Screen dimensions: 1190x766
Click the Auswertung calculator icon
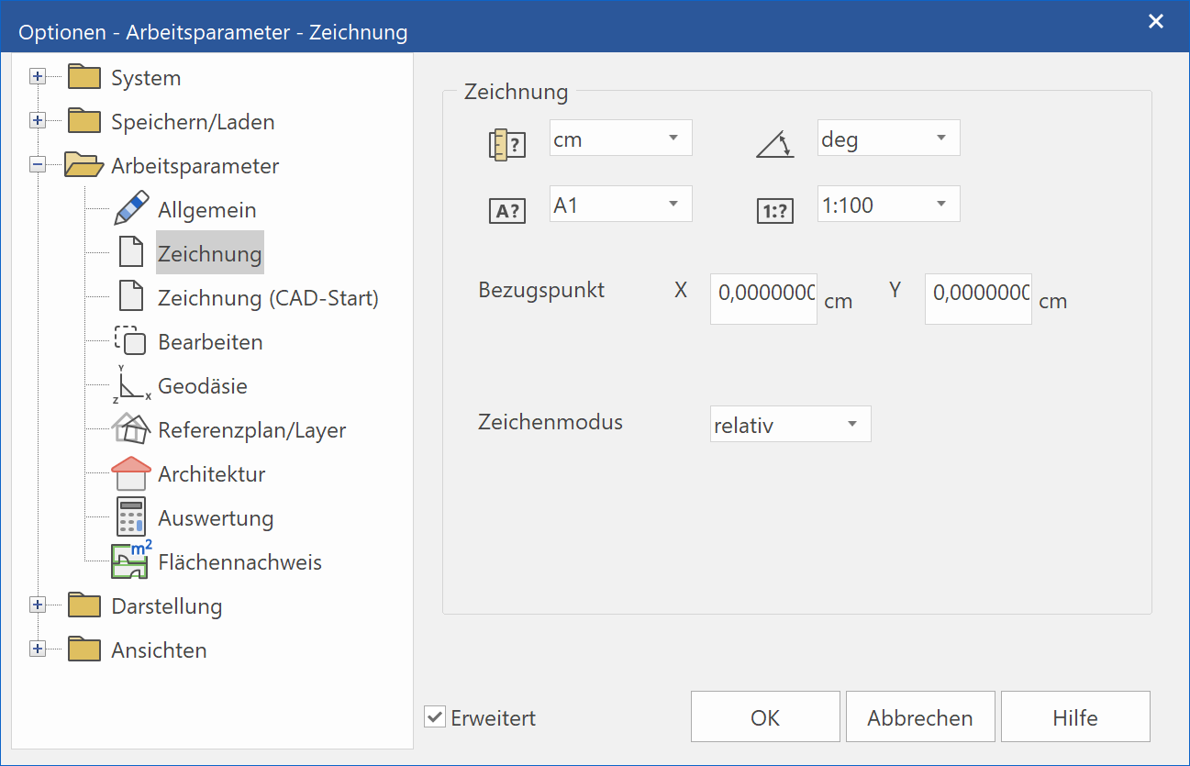point(131,517)
